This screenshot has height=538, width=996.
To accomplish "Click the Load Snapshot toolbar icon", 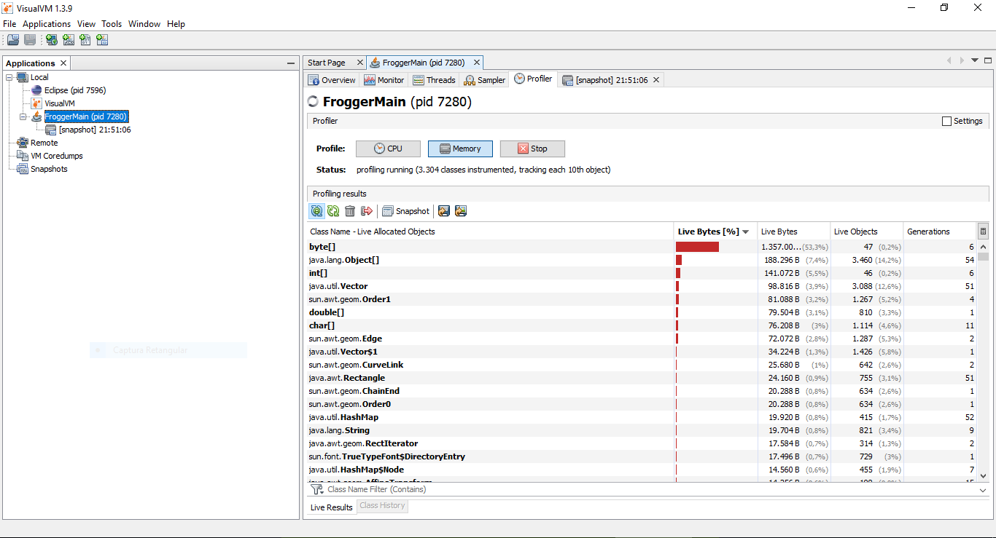I will [13, 40].
